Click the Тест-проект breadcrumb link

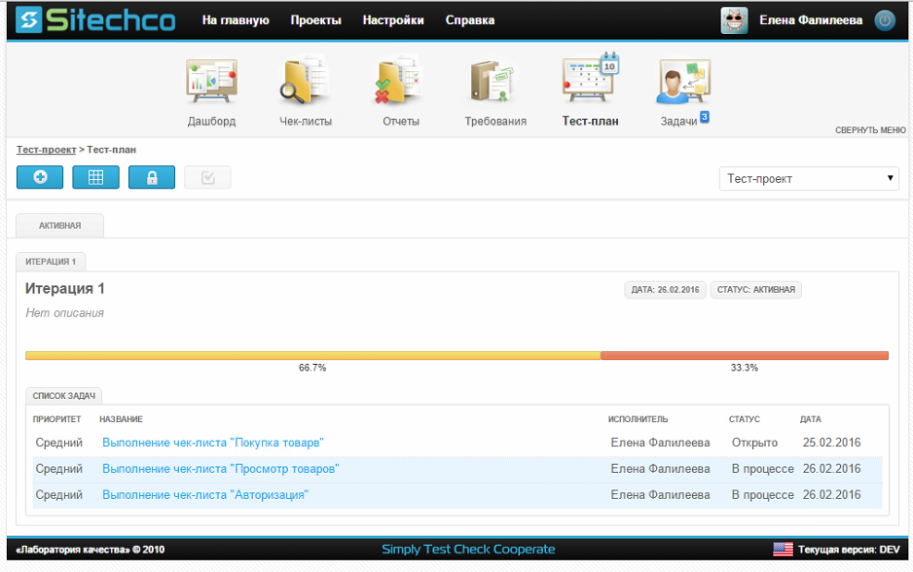[x=46, y=150]
